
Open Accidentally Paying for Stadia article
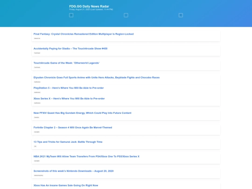click(70, 49)
